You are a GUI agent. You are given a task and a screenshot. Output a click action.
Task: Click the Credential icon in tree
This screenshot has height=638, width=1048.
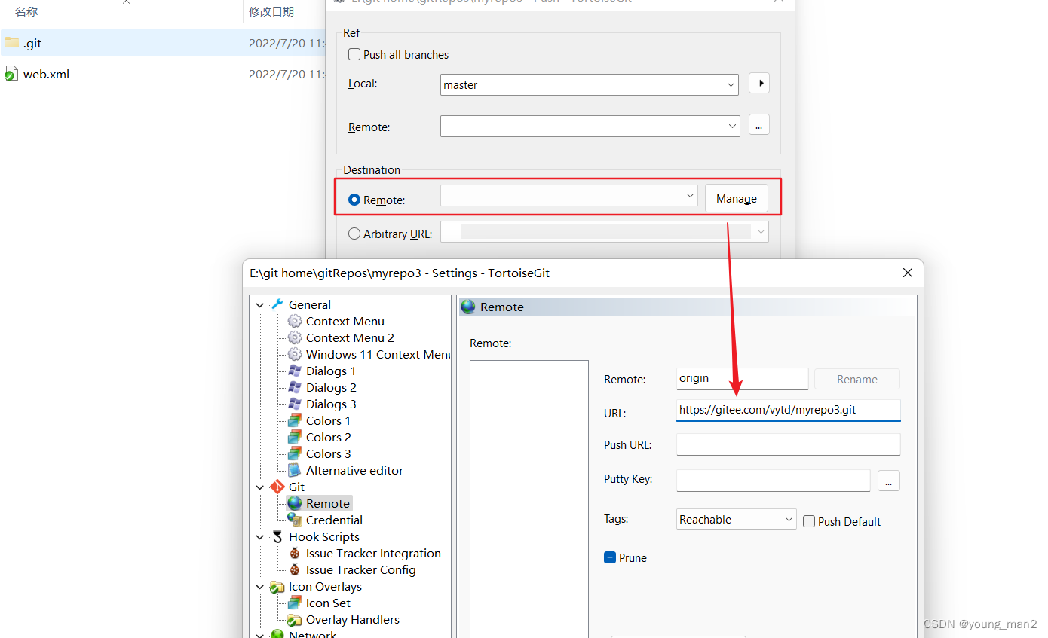pos(295,520)
